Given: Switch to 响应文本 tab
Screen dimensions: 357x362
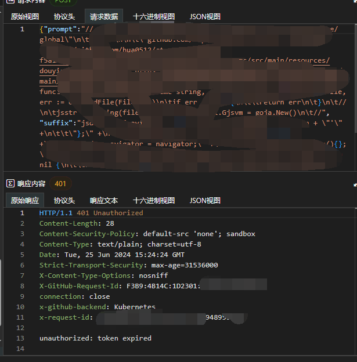Looking at the screenshot, I should click(x=104, y=200).
